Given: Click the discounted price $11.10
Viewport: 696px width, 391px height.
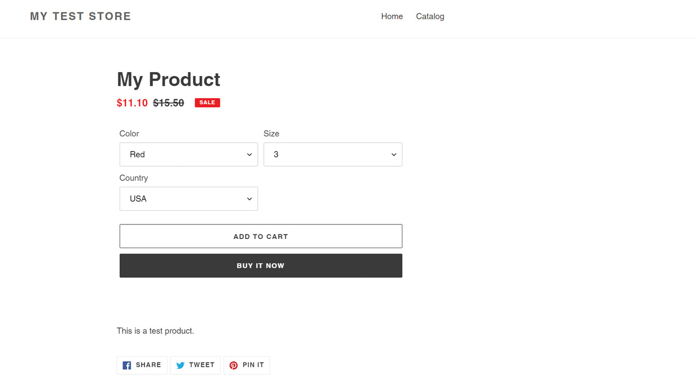Looking at the screenshot, I should (x=132, y=103).
